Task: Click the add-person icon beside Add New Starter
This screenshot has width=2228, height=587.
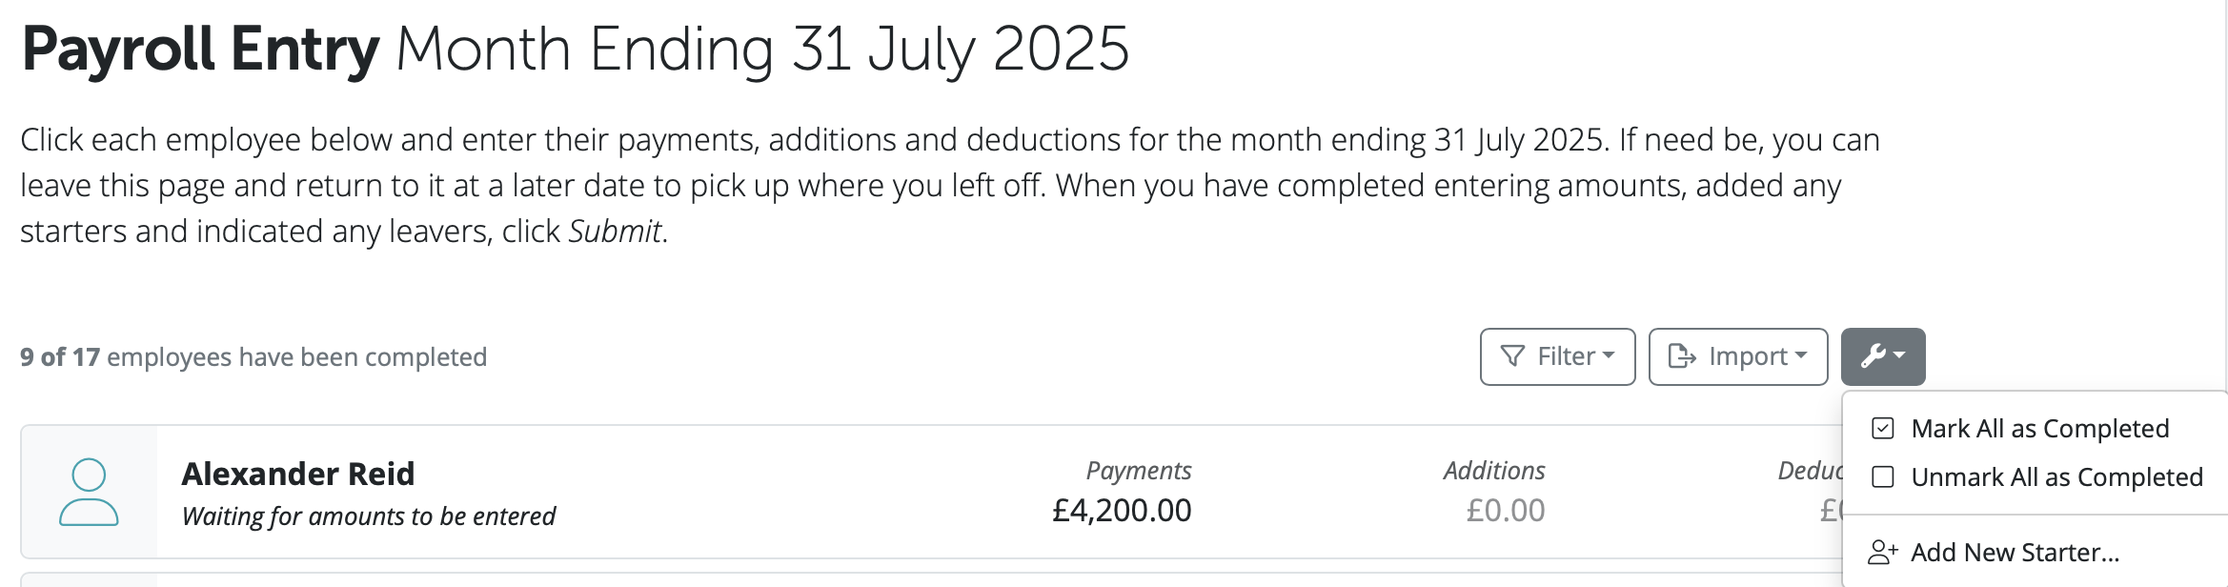Action: (x=1883, y=552)
